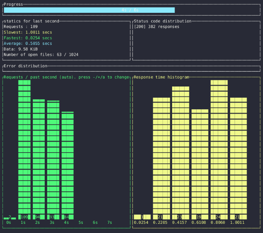Click the "statics for last second" title

tap(31, 21)
